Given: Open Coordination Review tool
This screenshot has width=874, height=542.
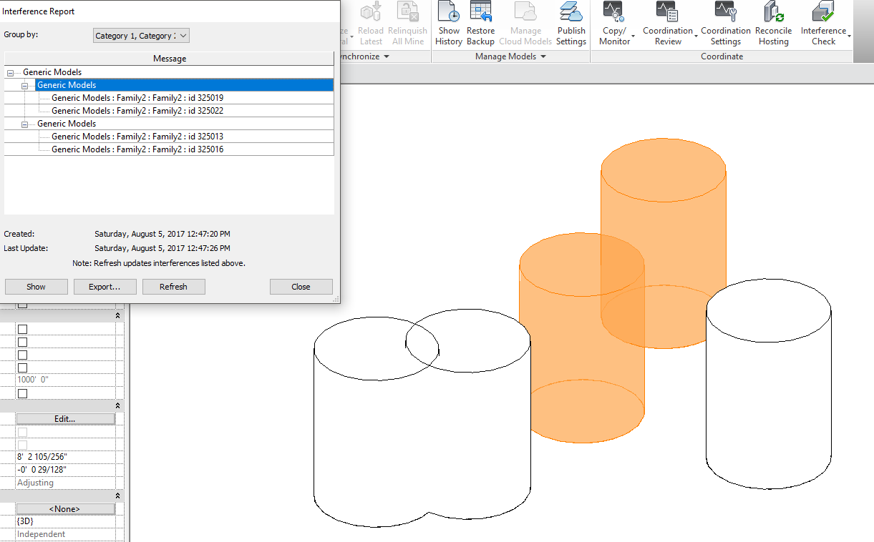Looking at the screenshot, I should (668, 24).
